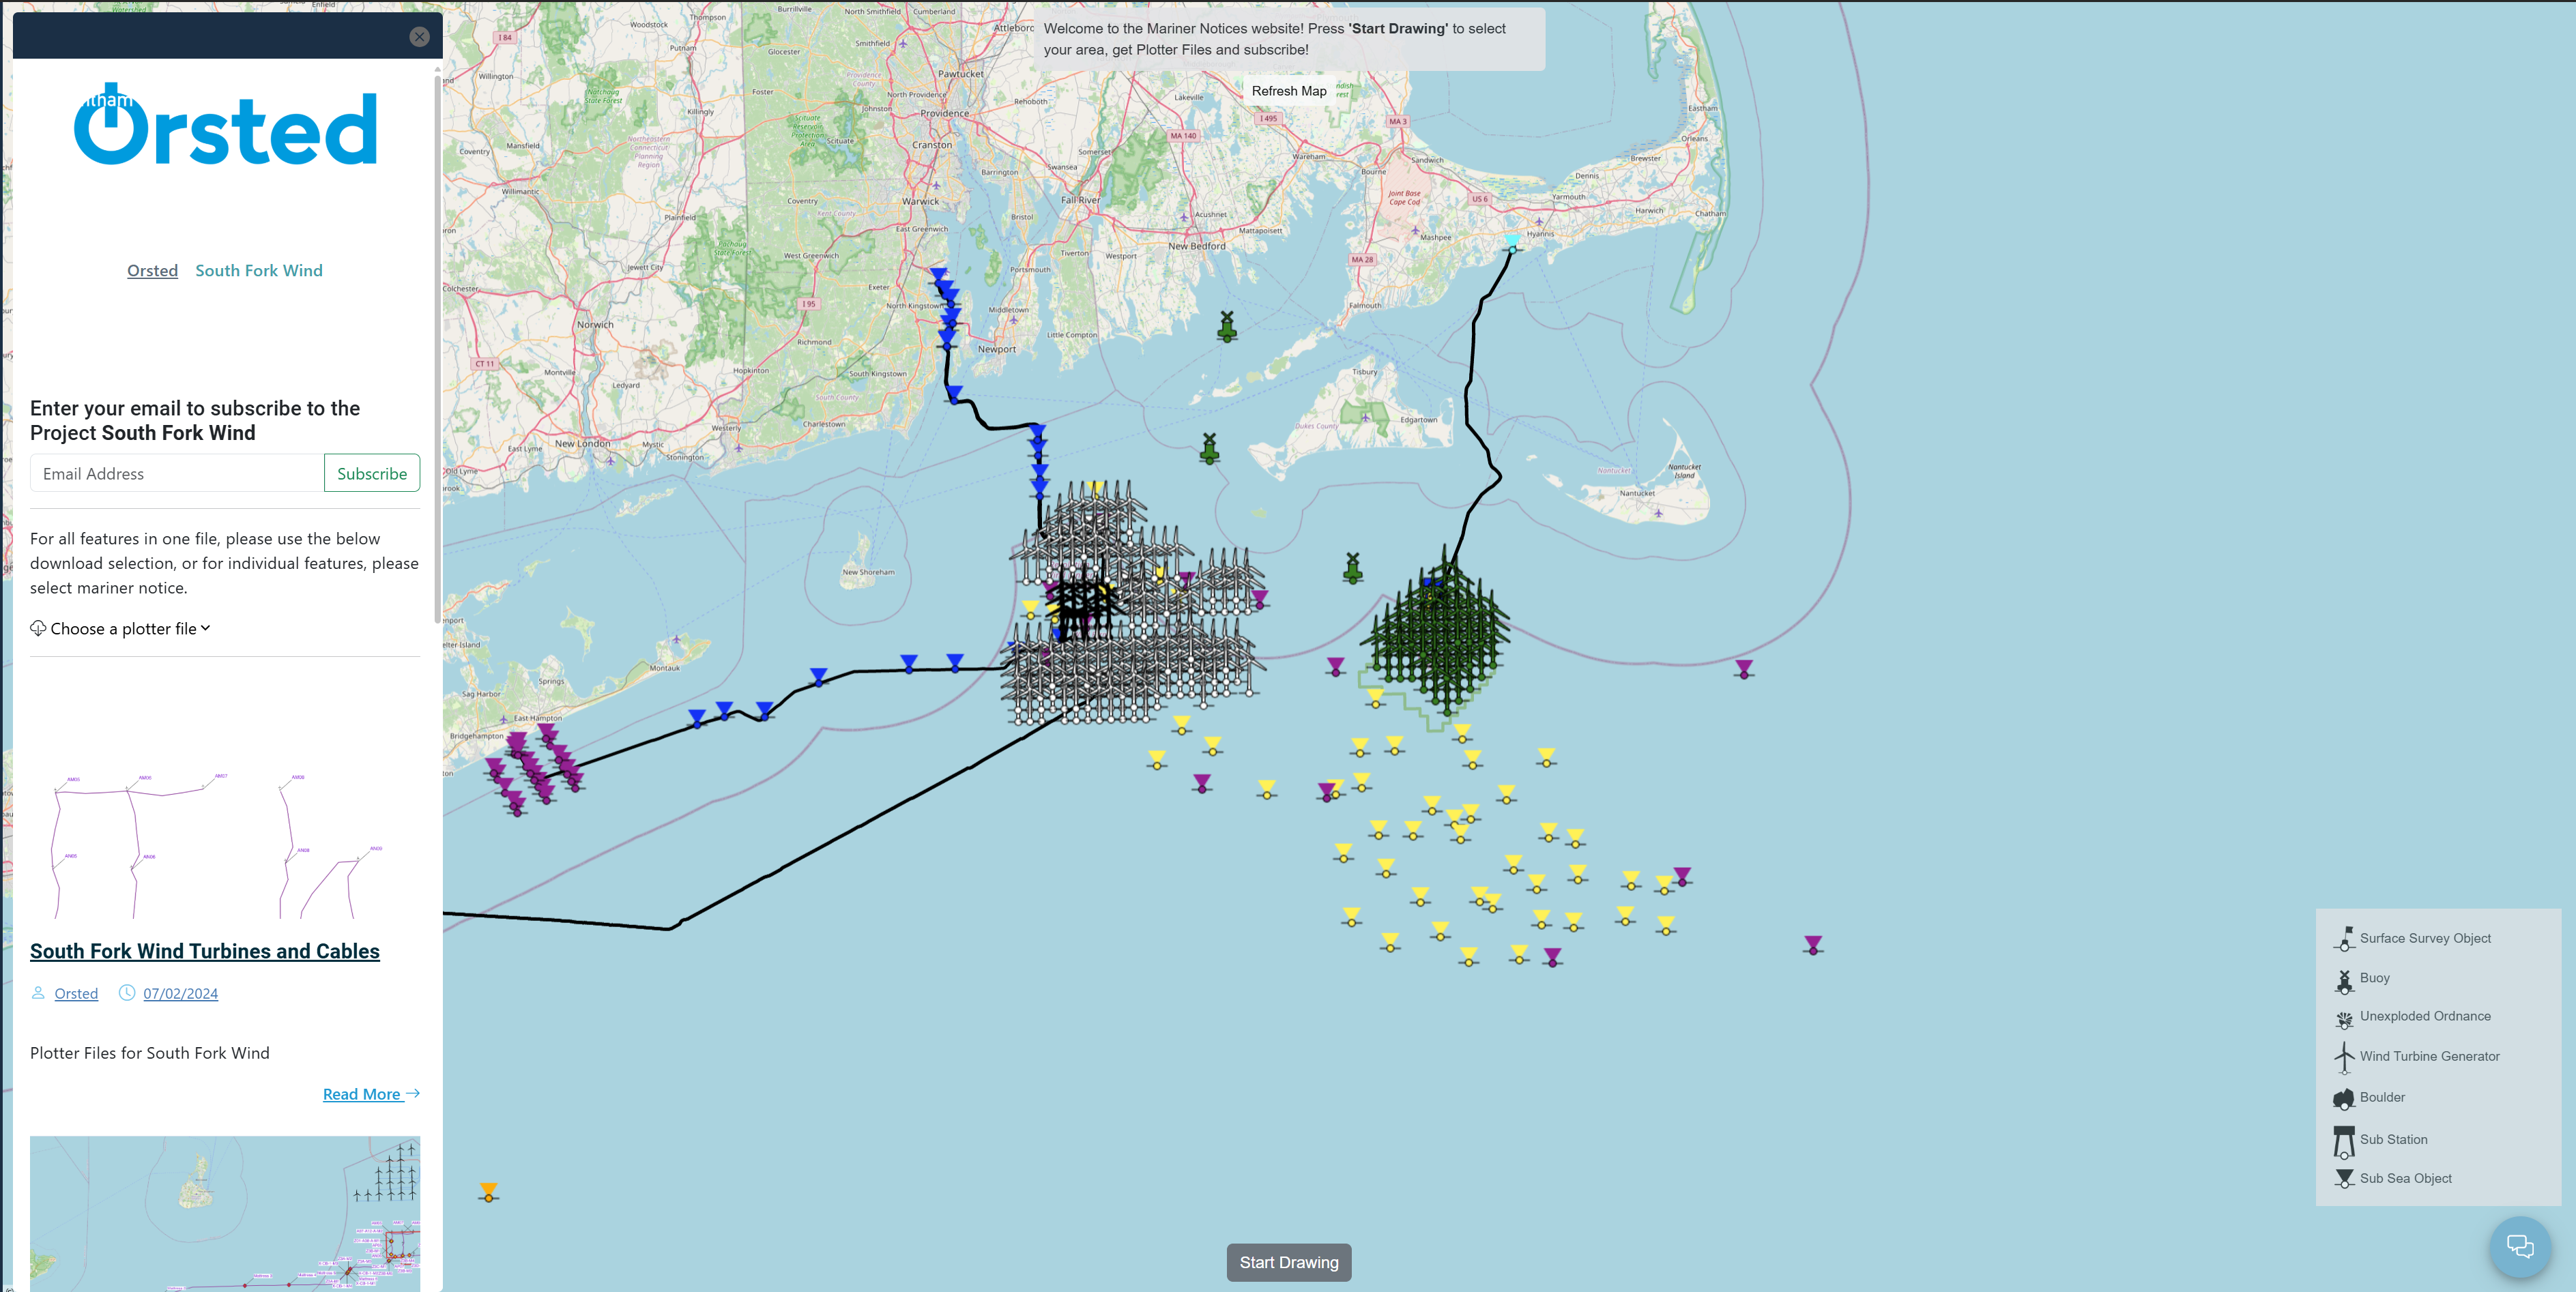The height and width of the screenshot is (1292, 2576).
Task: Close the Orsted side panel
Action: (419, 37)
